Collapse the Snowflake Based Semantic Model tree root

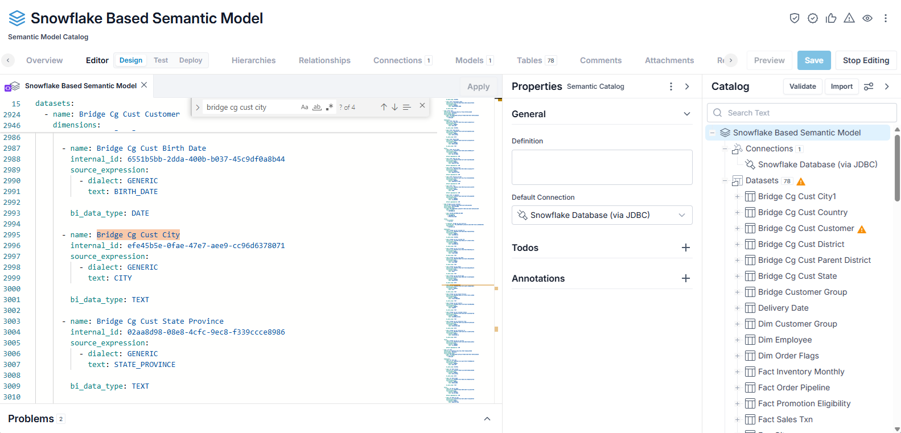coord(712,133)
